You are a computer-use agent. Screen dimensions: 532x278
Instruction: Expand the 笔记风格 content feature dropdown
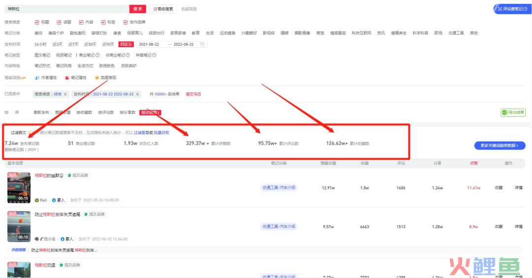(x=64, y=66)
